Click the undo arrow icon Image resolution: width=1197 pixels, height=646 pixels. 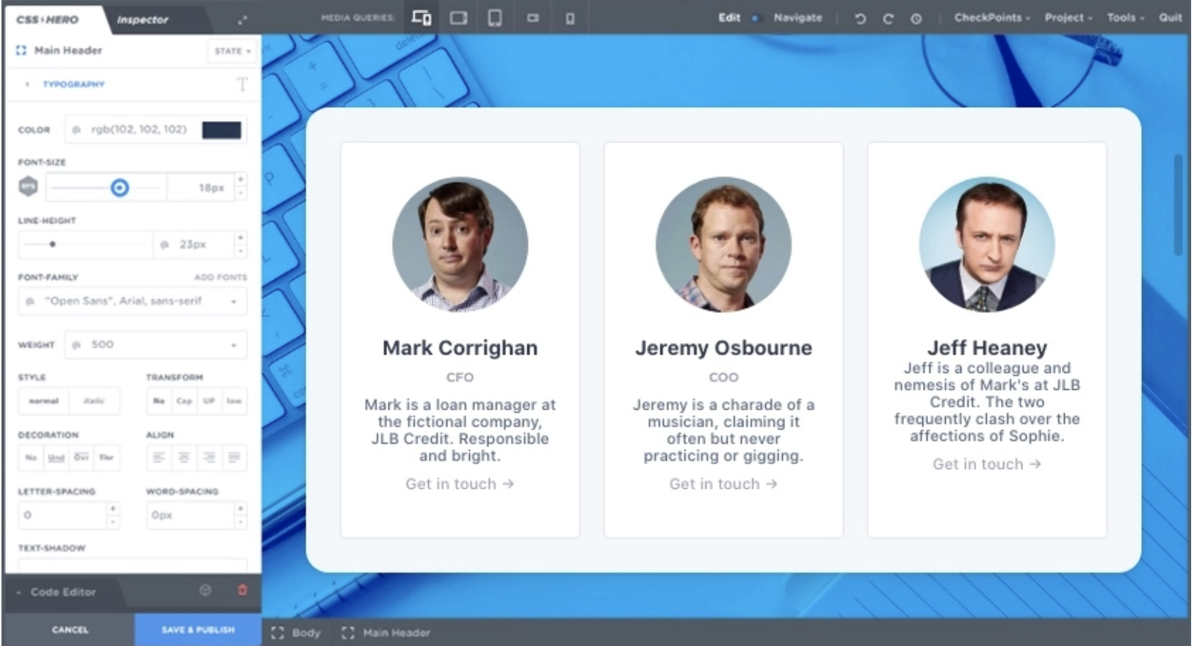[x=860, y=18]
